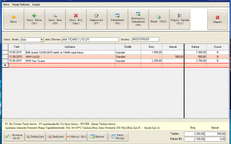Click the Toplam Borç field 3.200,00
Viewport: 231px width, 144px height.
pos(194,134)
